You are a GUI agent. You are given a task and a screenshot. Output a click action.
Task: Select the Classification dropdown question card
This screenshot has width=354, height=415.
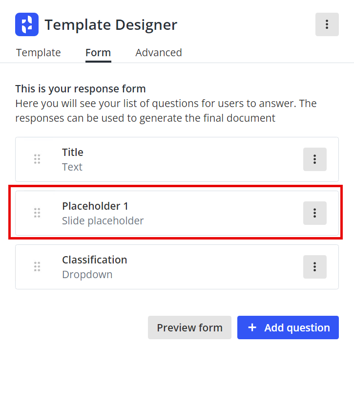[176, 267]
